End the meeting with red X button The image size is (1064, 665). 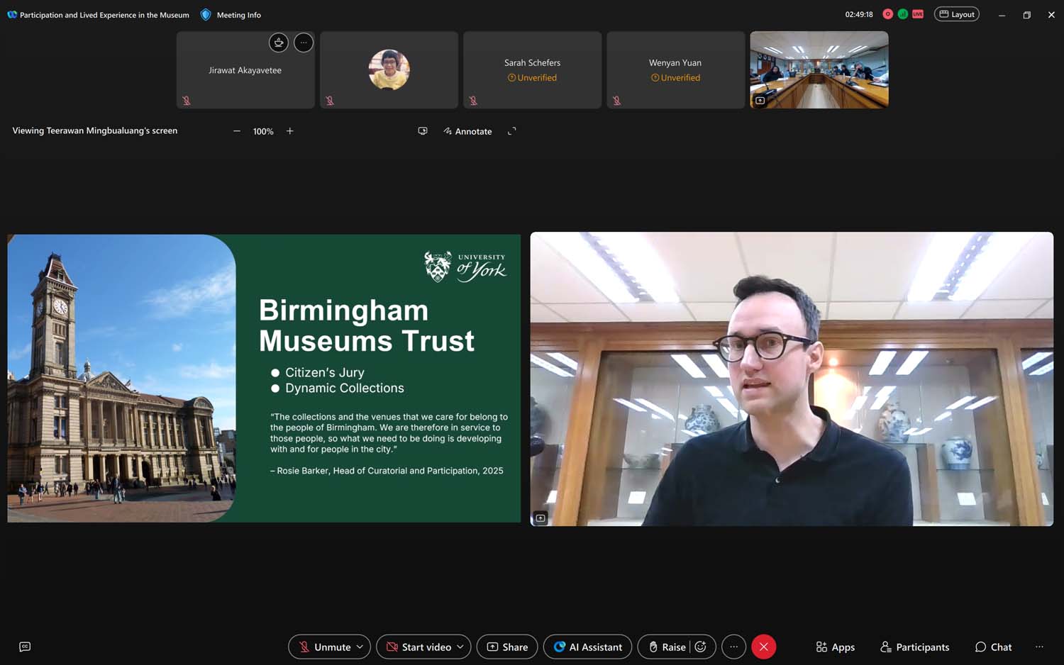coord(763,647)
